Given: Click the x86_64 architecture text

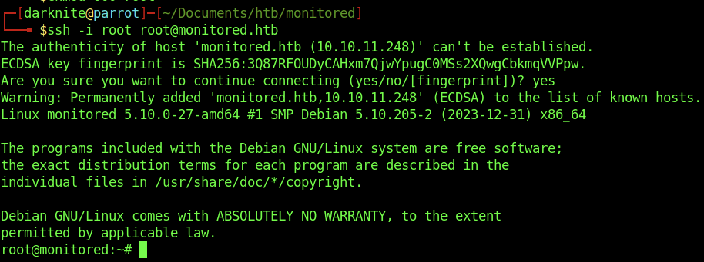Looking at the screenshot, I should point(563,114).
